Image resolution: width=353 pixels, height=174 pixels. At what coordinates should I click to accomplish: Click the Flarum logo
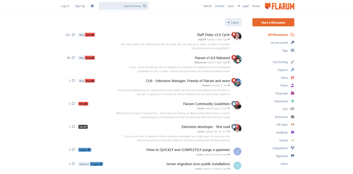click(279, 6)
